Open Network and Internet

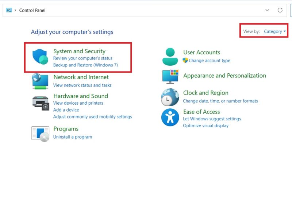coord(81,77)
